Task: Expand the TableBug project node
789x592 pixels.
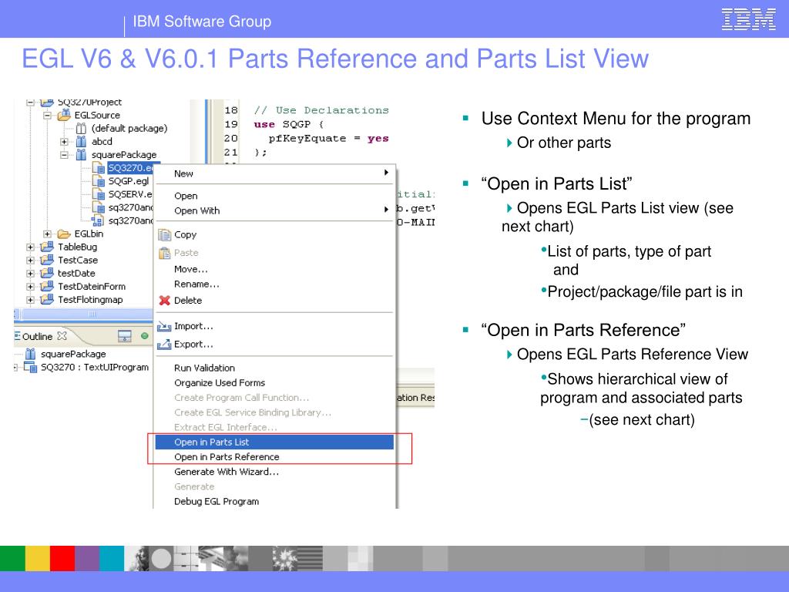Action: coord(30,247)
